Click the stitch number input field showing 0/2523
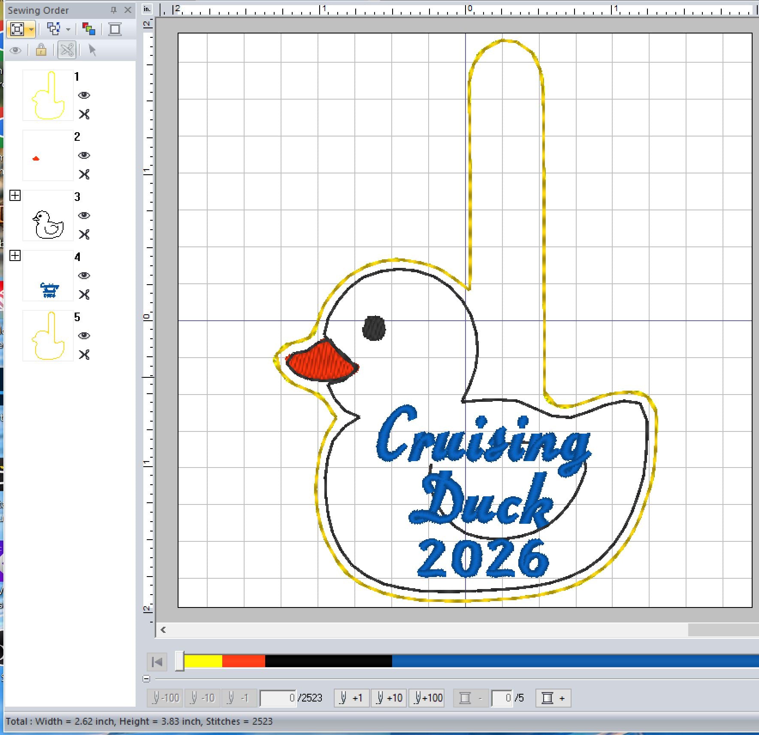This screenshot has width=759, height=735. tap(278, 698)
